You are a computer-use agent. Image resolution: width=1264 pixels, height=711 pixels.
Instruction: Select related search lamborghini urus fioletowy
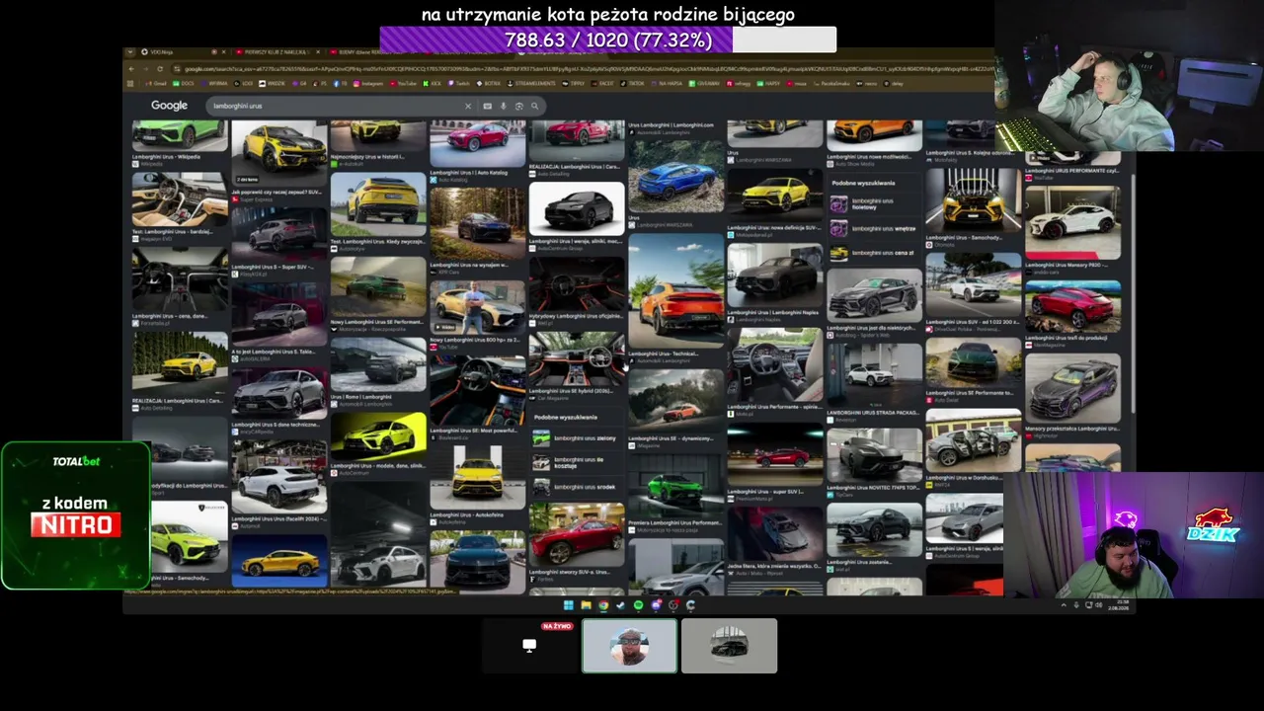[x=872, y=204]
